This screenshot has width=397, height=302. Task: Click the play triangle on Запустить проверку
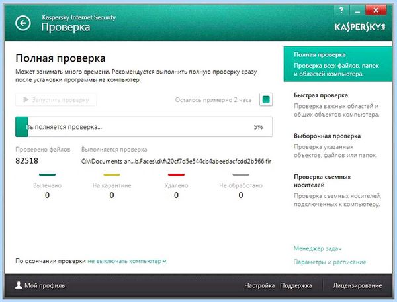pos(26,99)
